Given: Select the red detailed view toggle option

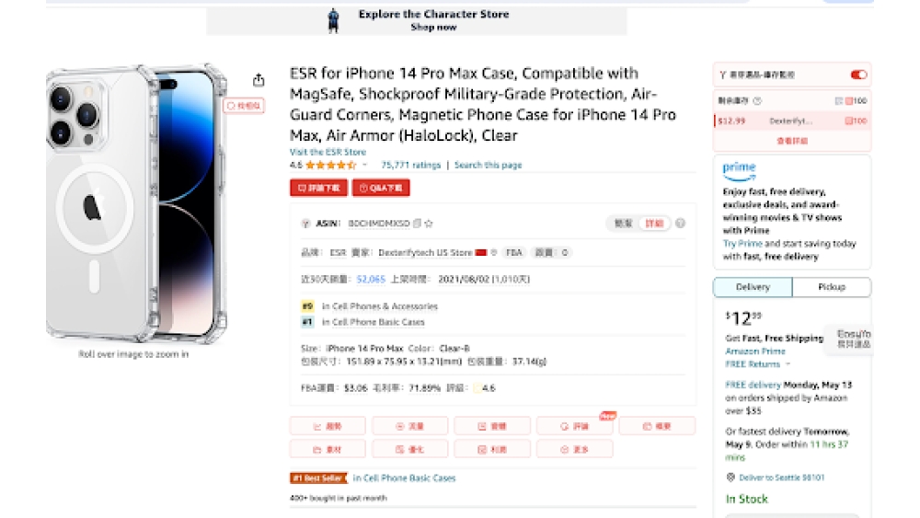Looking at the screenshot, I should pyautogui.click(x=654, y=224).
